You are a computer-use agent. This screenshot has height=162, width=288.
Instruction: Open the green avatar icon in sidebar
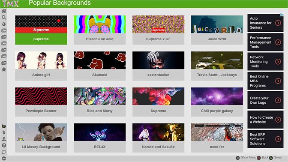[4, 126]
